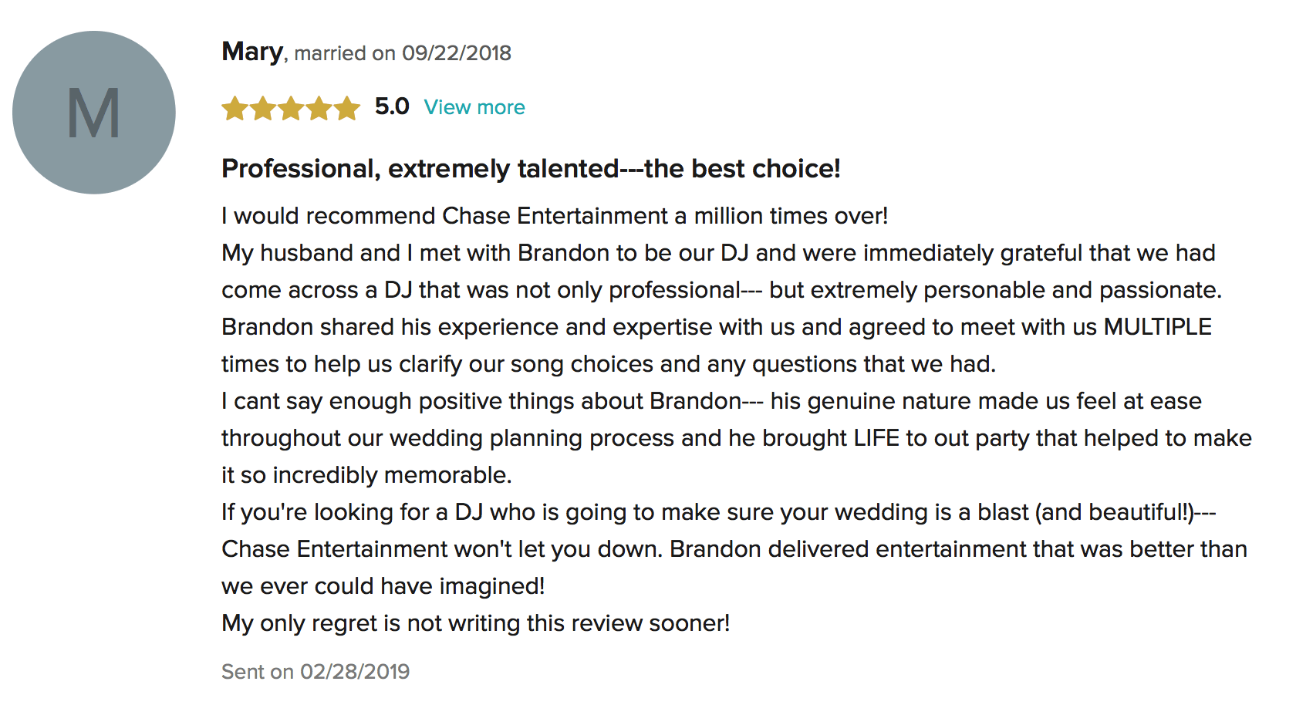Click the word MULTIPLE in the review
This screenshot has height=705, width=1296.
(1157, 327)
